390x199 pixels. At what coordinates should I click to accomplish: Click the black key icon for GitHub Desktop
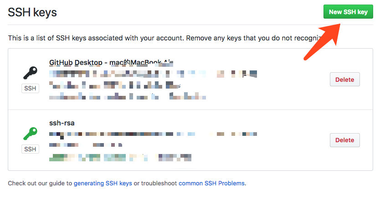pyautogui.click(x=30, y=73)
